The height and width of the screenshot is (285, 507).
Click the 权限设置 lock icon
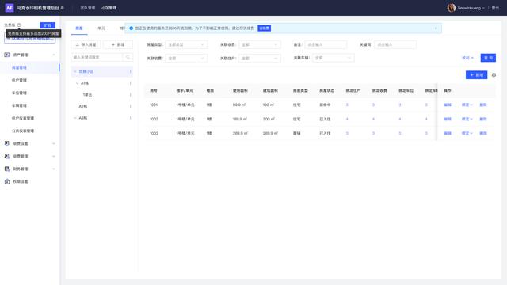pos(7,181)
